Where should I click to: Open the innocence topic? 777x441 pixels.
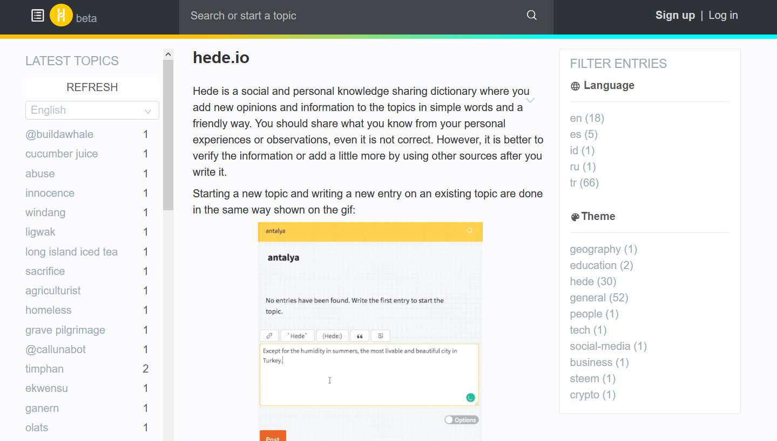(x=50, y=193)
